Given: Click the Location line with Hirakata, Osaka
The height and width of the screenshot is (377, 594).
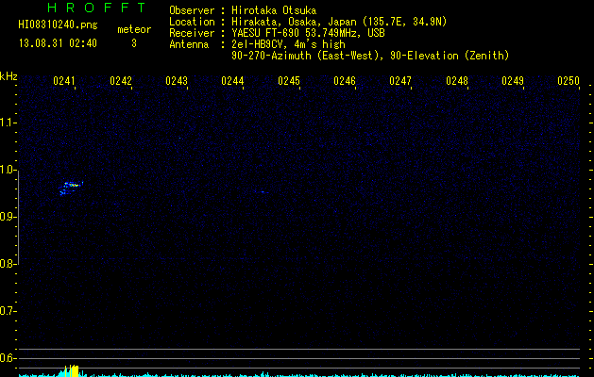Looking at the screenshot, I should 308,22.
